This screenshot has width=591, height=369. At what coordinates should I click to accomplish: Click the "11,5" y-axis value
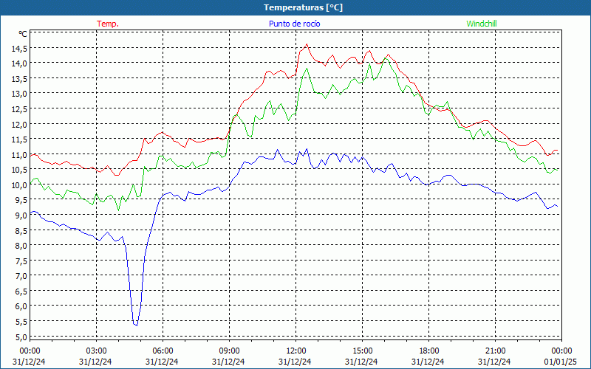pos(20,139)
